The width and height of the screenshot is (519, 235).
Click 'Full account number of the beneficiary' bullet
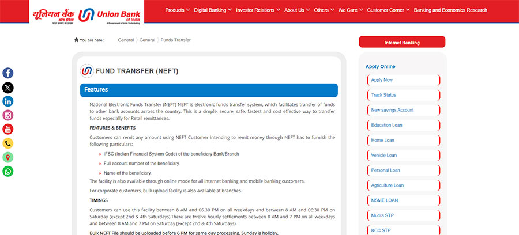click(142, 164)
